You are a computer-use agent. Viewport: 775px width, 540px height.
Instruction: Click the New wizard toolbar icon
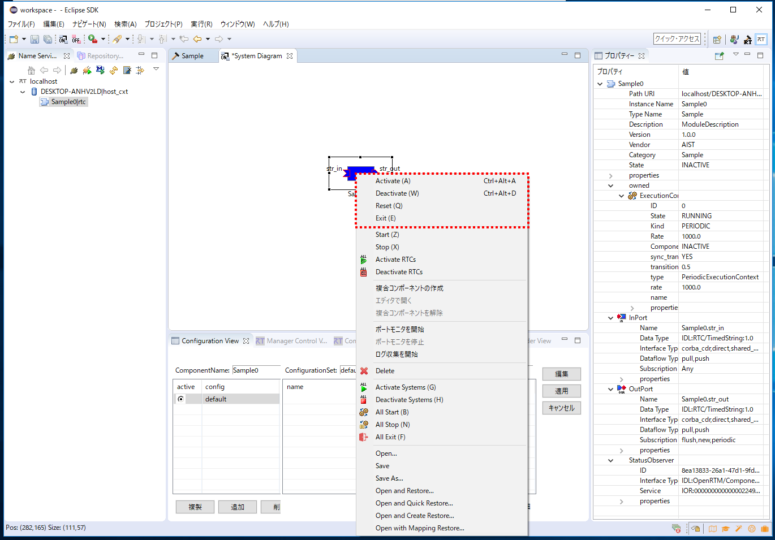14,39
